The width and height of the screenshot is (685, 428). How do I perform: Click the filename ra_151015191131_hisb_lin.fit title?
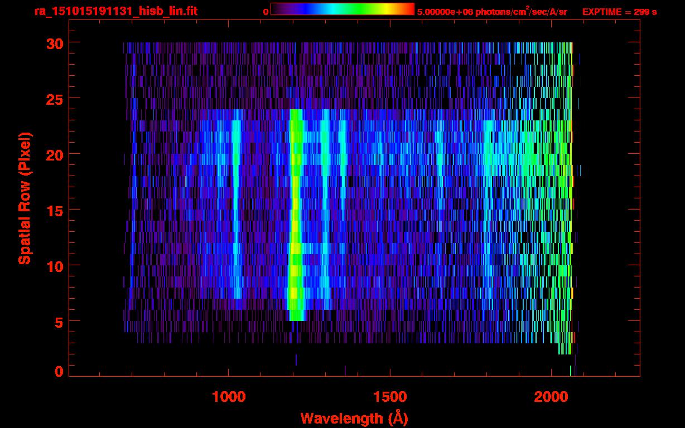[x=115, y=11]
